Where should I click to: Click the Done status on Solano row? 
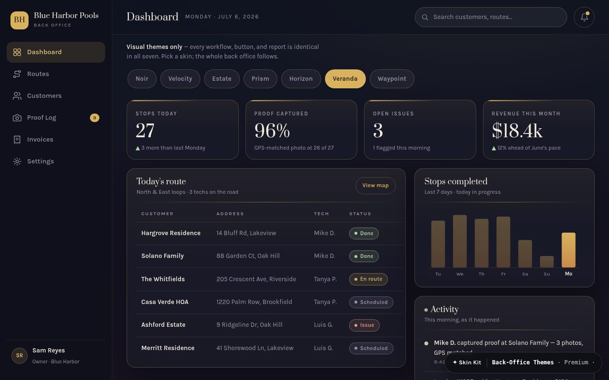364,256
